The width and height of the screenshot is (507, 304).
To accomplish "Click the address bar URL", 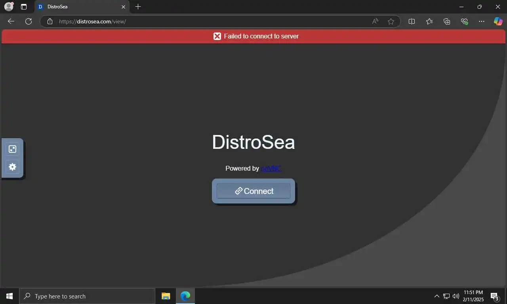I will click(92, 21).
